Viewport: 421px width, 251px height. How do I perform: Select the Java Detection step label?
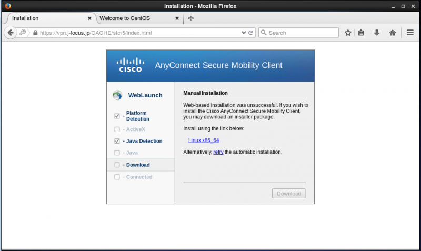tap(144, 141)
